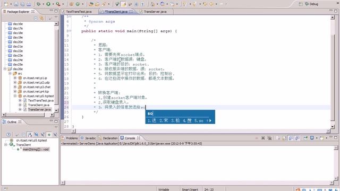Toggle Hide Fields in Outline toolbar
340x191 pixels.
click(36, 134)
